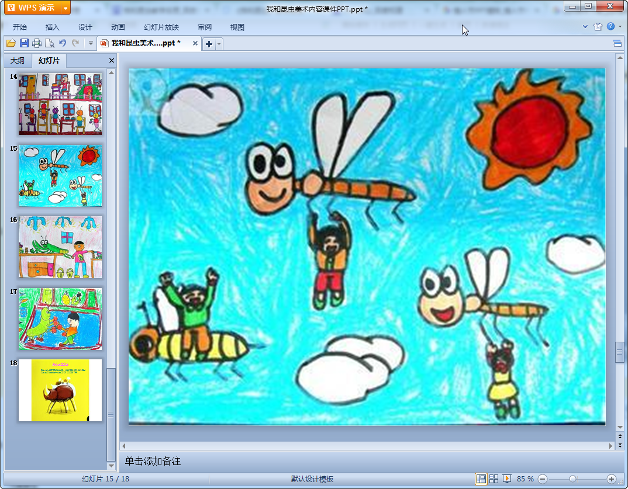Click the Print icon in the toolbar
Viewport: 628px width, 489px height.
37,43
